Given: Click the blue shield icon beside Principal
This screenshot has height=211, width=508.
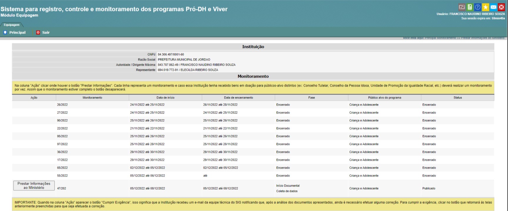Looking at the screenshot, I should (x=5, y=33).
